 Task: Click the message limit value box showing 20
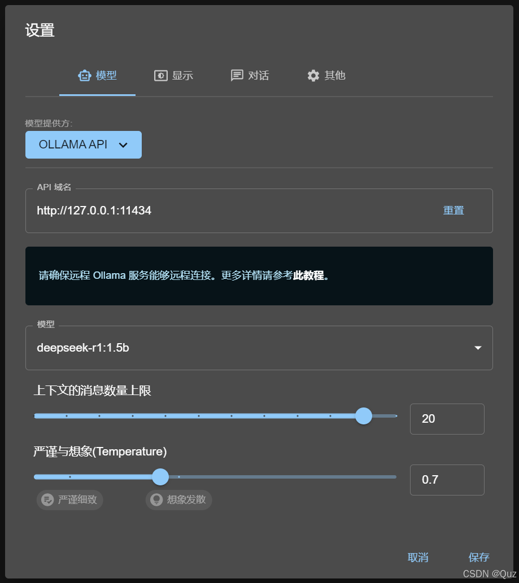(447, 419)
